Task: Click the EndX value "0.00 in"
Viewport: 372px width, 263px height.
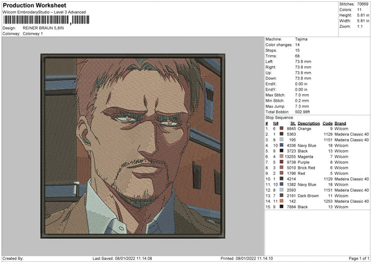Action: [x=301, y=84]
